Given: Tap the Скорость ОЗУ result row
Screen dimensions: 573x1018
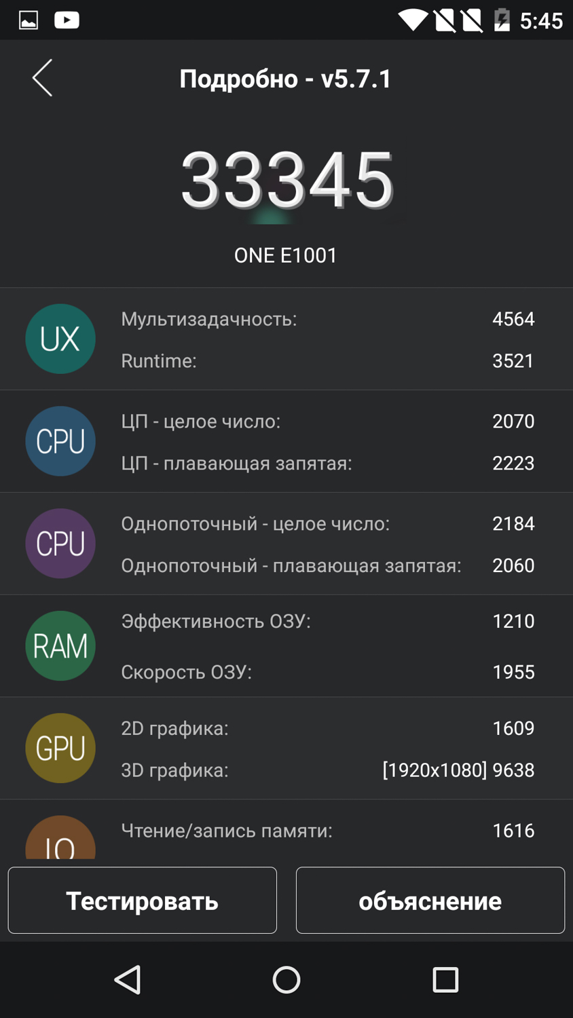Looking at the screenshot, I should pos(327,672).
